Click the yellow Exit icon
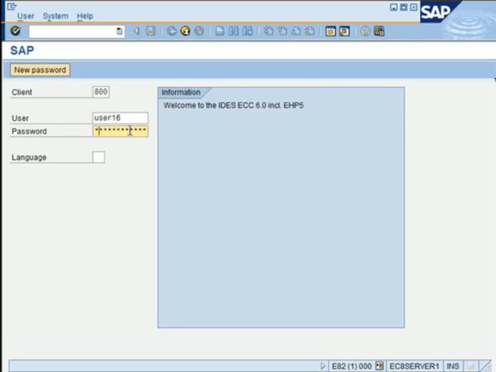This screenshot has width=496, height=372. click(x=186, y=31)
